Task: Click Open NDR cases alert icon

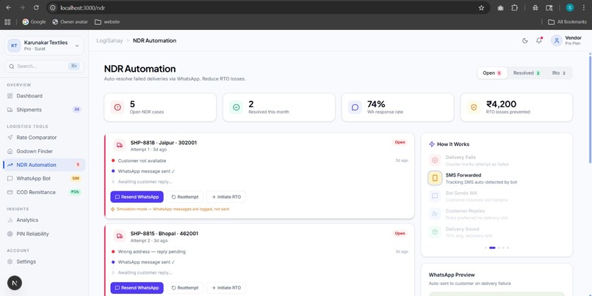Action: [118, 107]
